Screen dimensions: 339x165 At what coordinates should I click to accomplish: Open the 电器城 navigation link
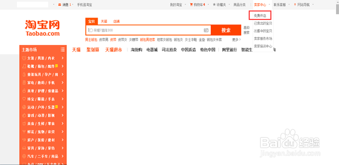click(x=152, y=50)
